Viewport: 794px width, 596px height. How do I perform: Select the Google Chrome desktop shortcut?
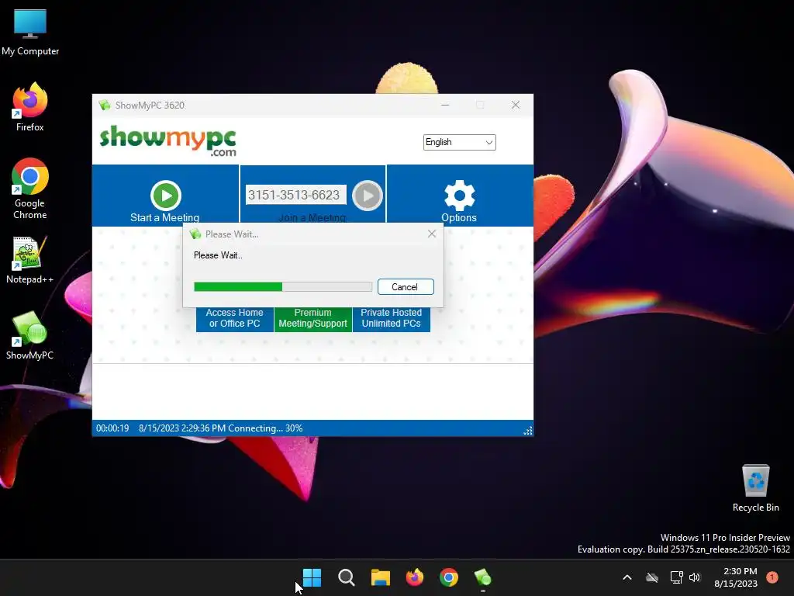coord(30,189)
